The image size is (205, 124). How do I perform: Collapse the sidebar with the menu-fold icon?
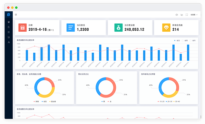tap(16, 14)
